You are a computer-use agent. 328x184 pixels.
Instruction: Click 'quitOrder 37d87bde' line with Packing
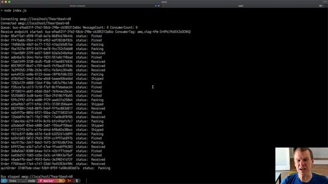click(55, 168)
